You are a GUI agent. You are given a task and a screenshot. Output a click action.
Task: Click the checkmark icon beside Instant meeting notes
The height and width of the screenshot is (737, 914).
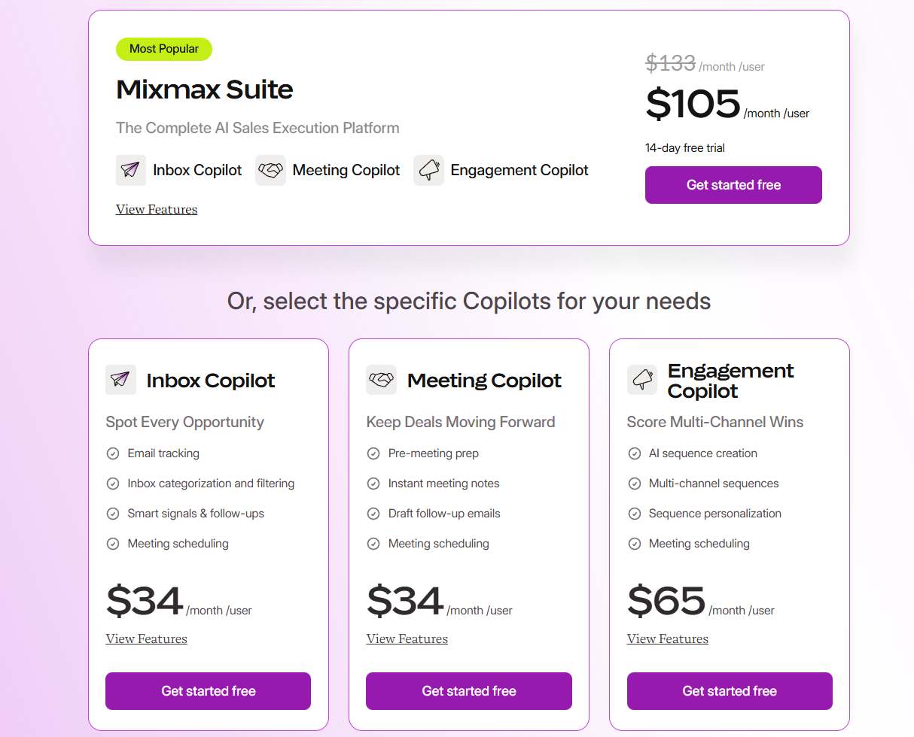tap(373, 483)
